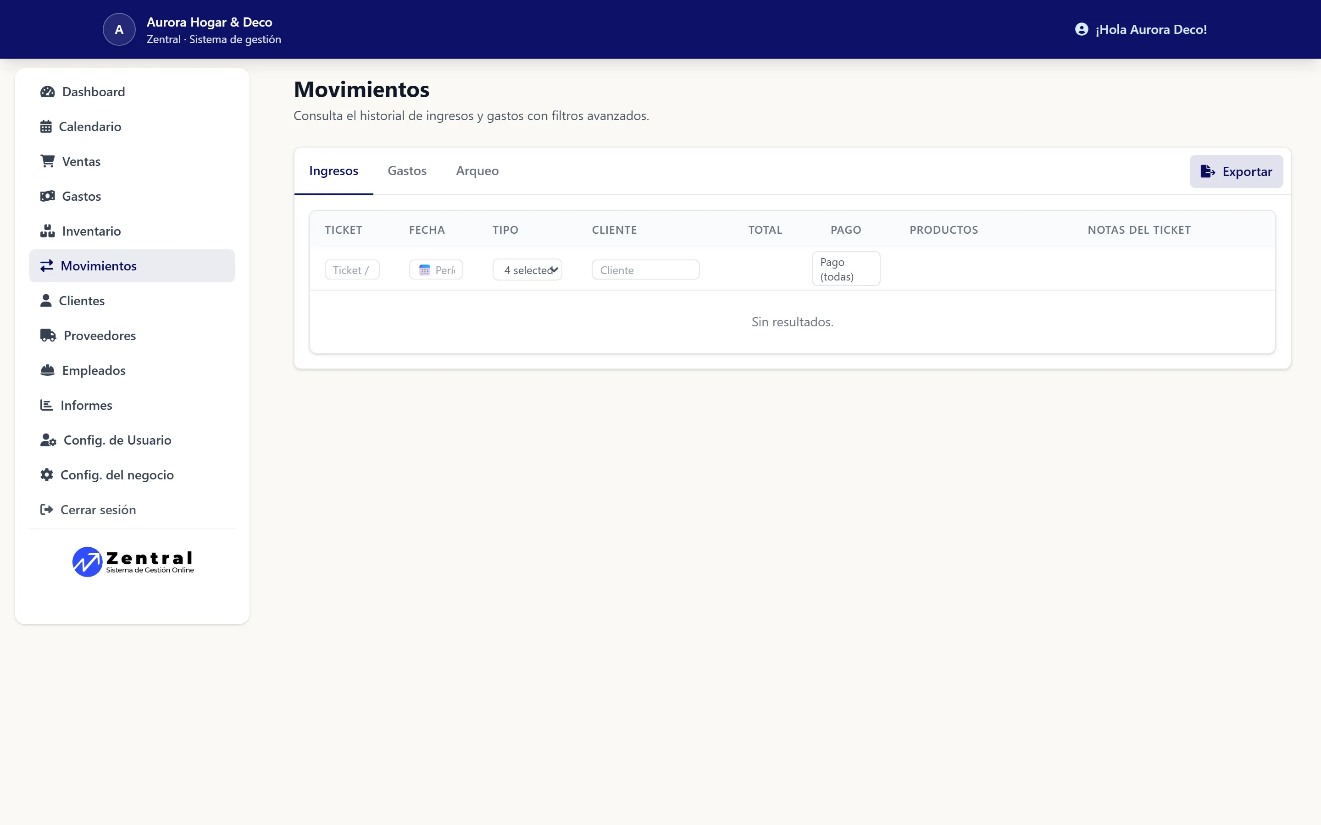Click the PRODUCTOS column header
Image resolution: width=1321 pixels, height=825 pixels.
point(944,230)
